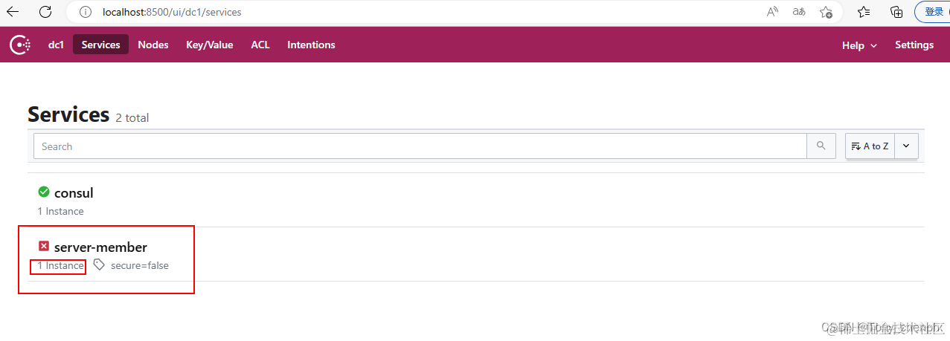Click the services Search input field
The image size is (950, 341).
pyautogui.click(x=420, y=146)
